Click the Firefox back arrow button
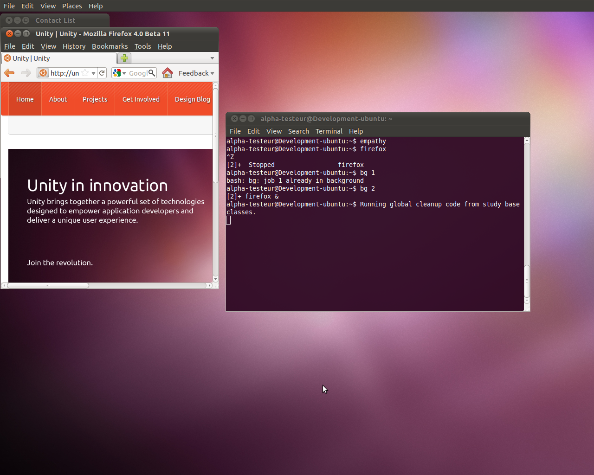Image resolution: width=594 pixels, height=475 pixels. (x=9, y=73)
